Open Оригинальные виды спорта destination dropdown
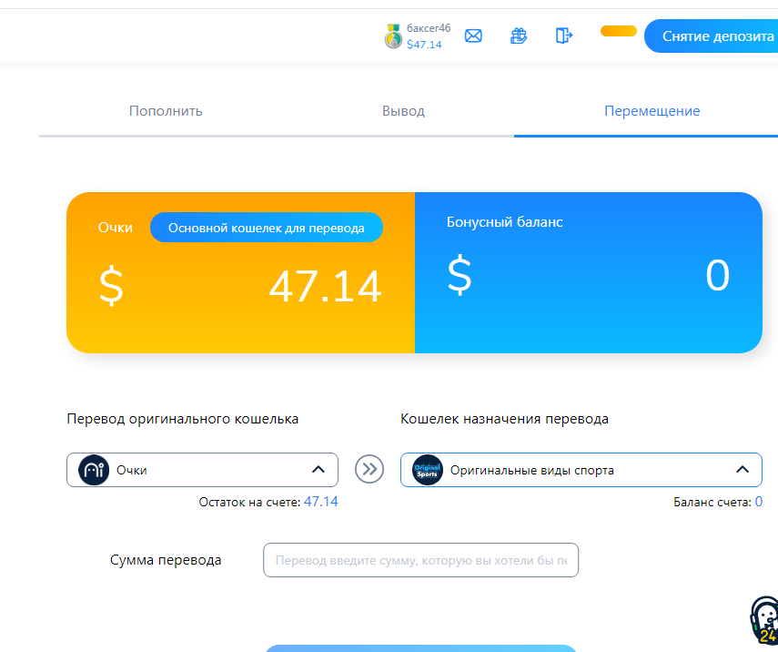The height and width of the screenshot is (652, 778). tap(581, 470)
